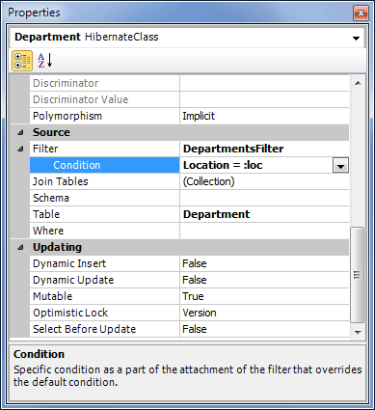Click the Department table value
The image size is (375, 410).
point(217,214)
